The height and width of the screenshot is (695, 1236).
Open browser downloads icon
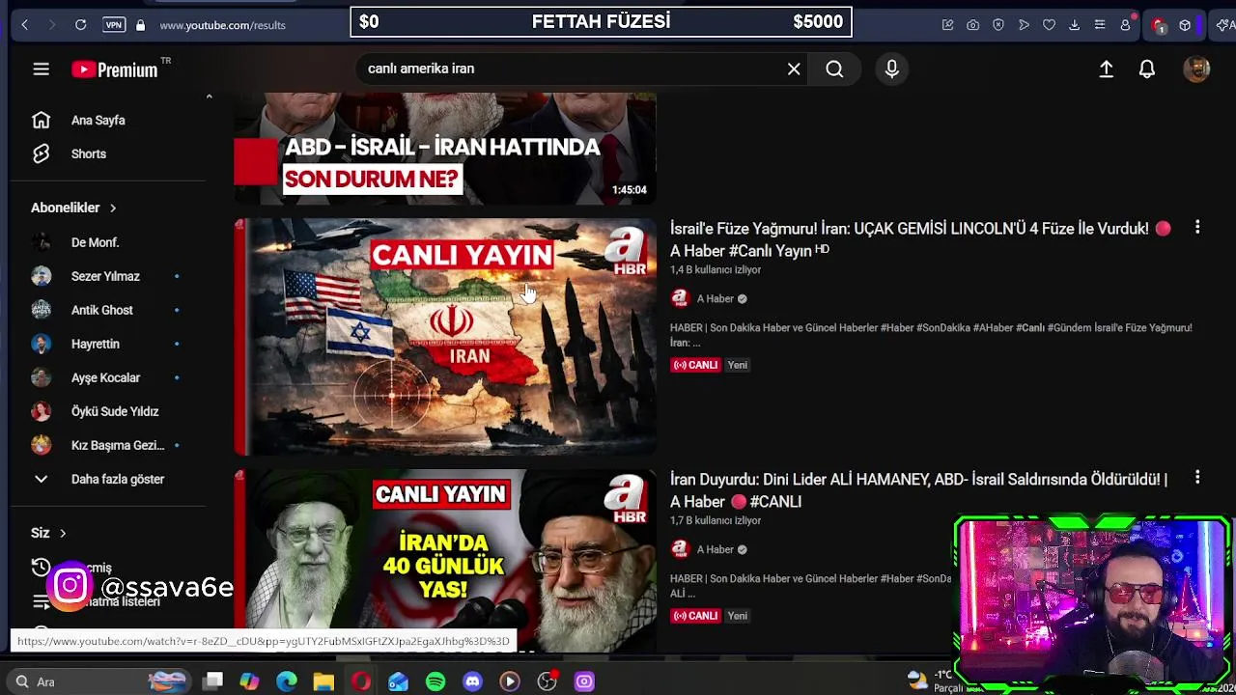pyautogui.click(x=1074, y=25)
